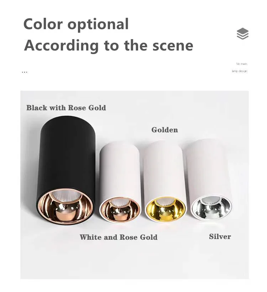Select the black rose gold lamp
The height and width of the screenshot is (292, 267).
pos(66,170)
